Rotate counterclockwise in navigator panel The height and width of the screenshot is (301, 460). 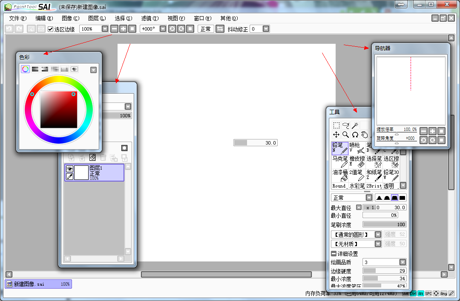[x=423, y=140]
